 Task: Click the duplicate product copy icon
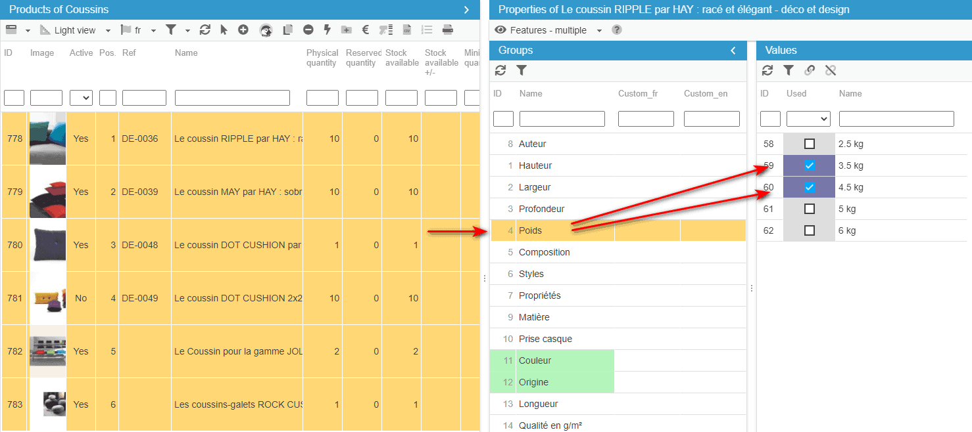pos(287,30)
